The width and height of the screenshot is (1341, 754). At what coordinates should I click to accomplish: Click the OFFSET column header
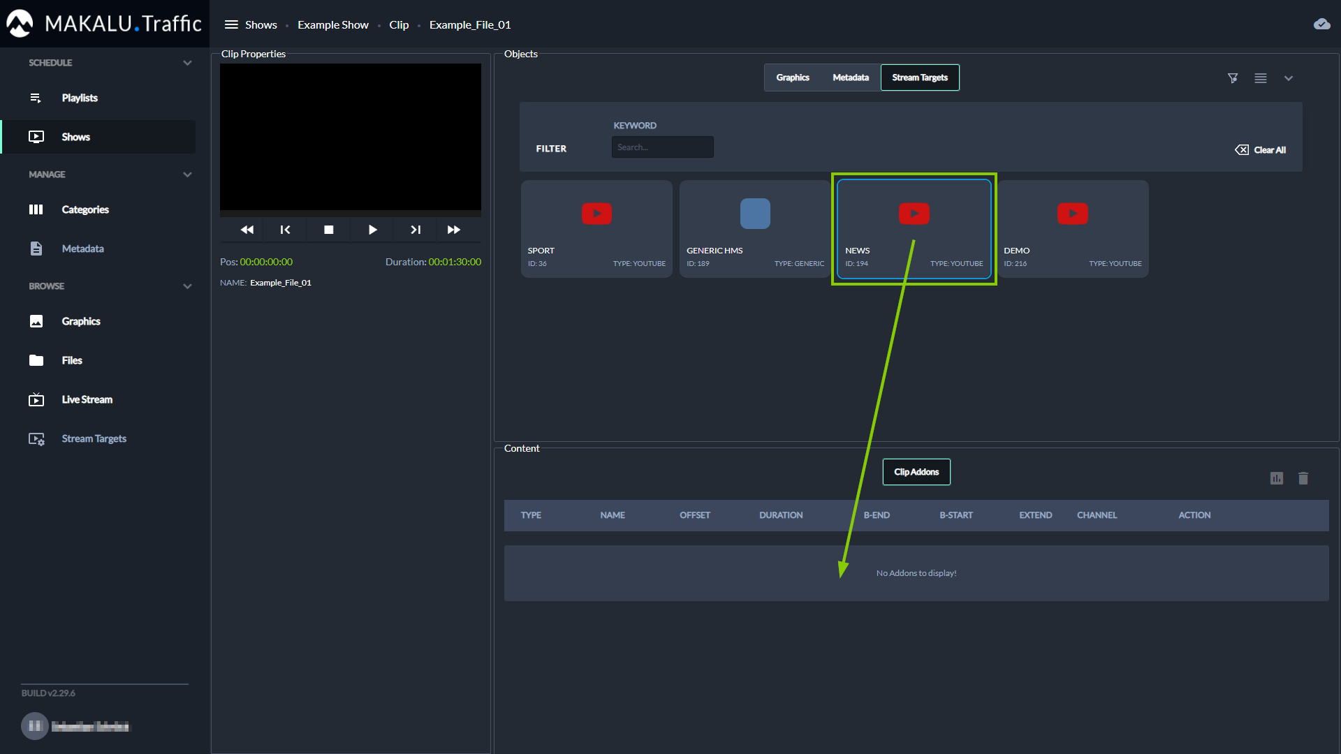pyautogui.click(x=695, y=515)
